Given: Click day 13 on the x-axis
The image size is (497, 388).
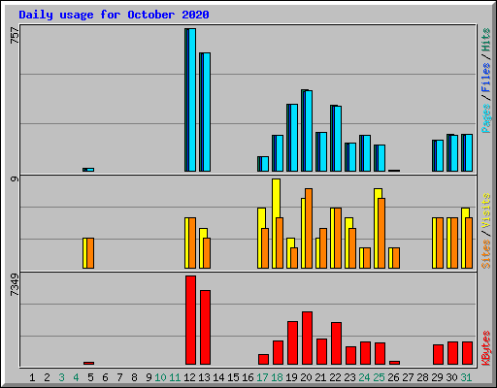Looking at the screenshot, I should pos(204,377).
